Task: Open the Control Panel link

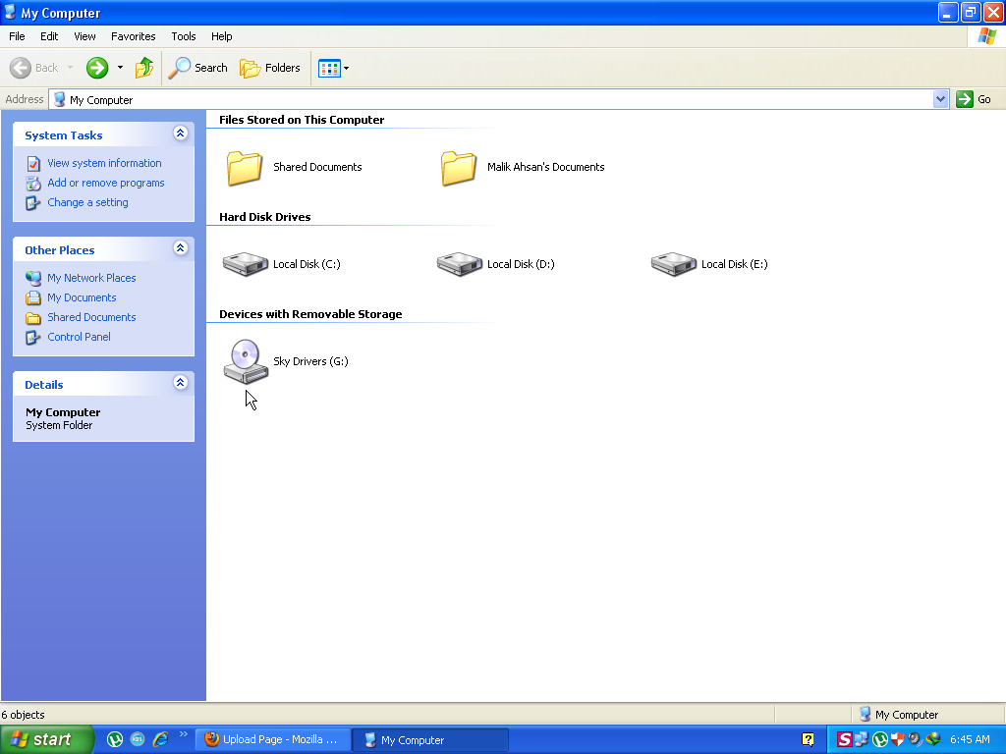Action: pyautogui.click(x=79, y=337)
